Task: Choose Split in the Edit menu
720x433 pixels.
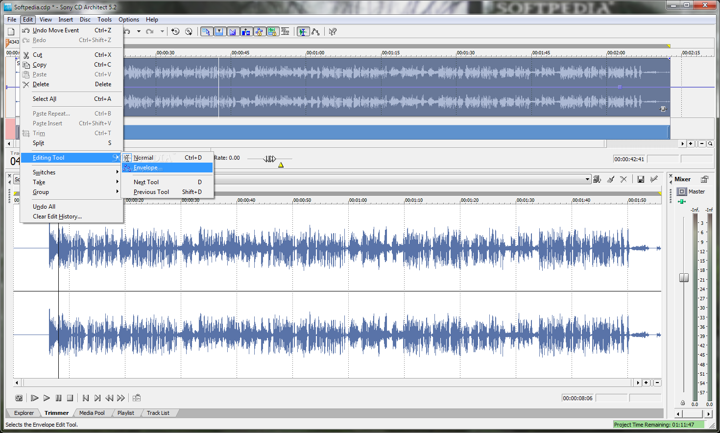Action: [x=72, y=143]
